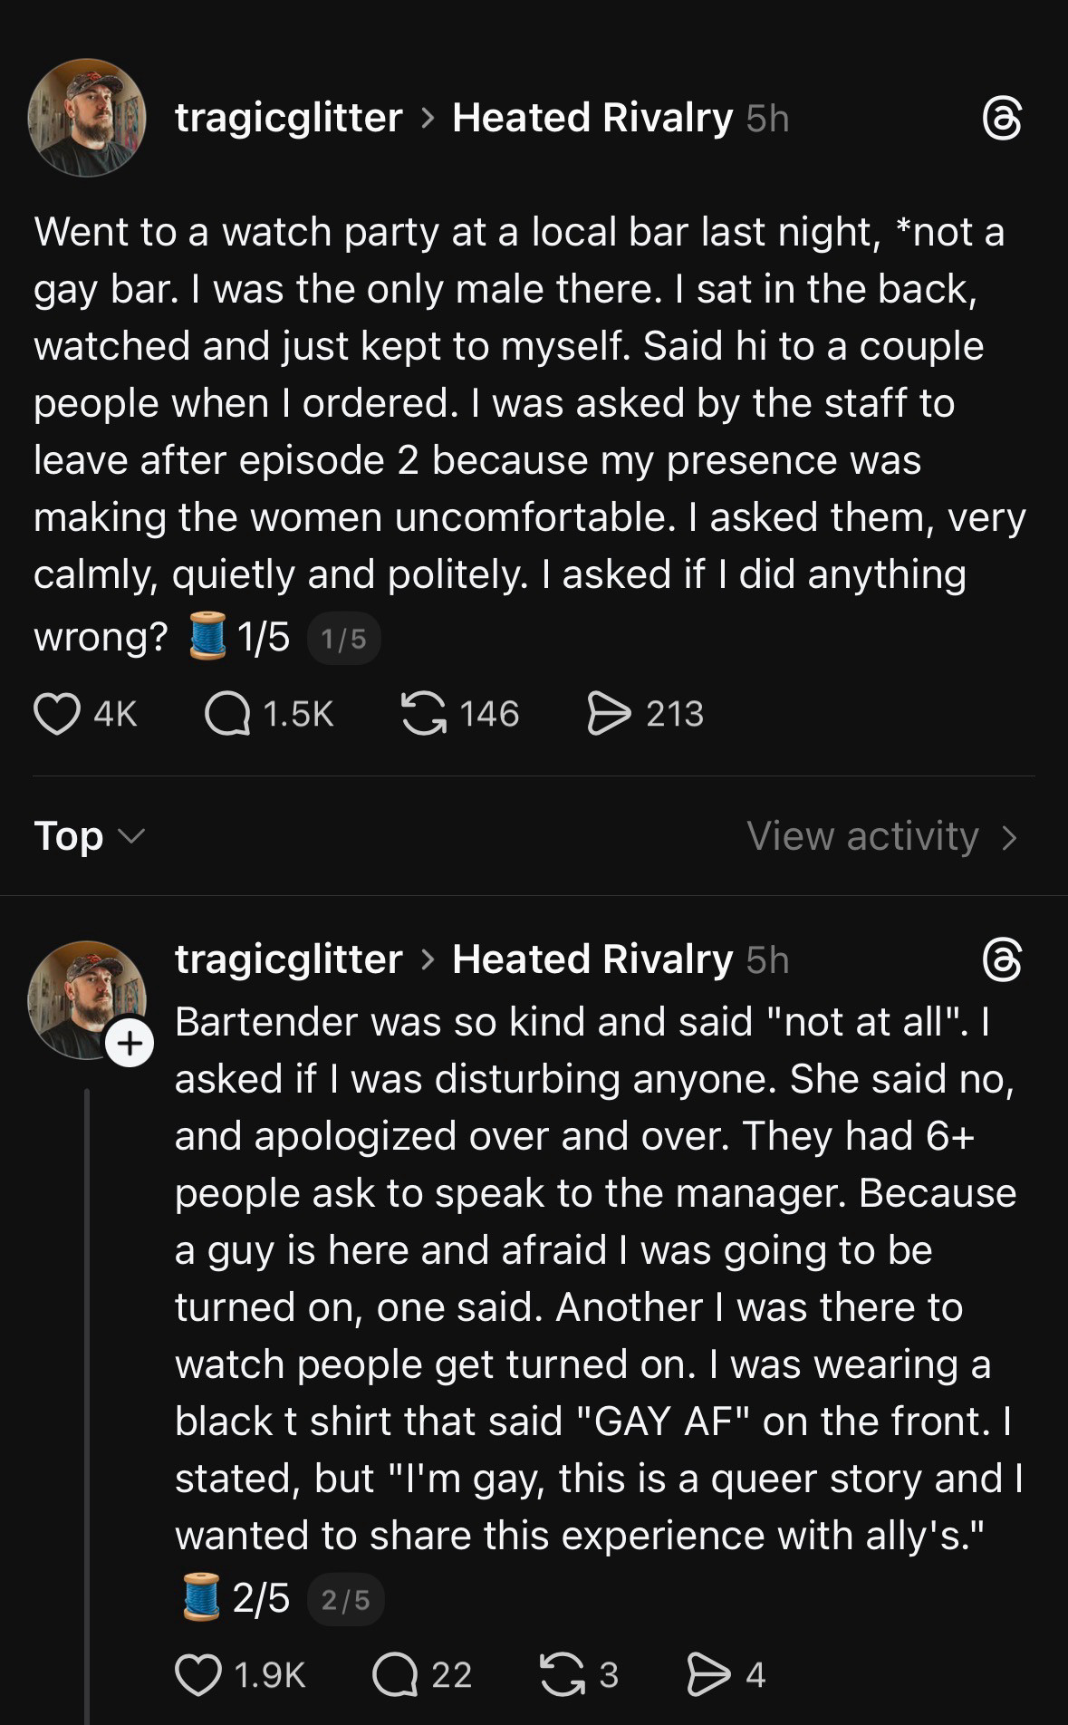The width and height of the screenshot is (1068, 1725).
Task: Open the Heated Rivalry community on first post
Action: pos(592,118)
